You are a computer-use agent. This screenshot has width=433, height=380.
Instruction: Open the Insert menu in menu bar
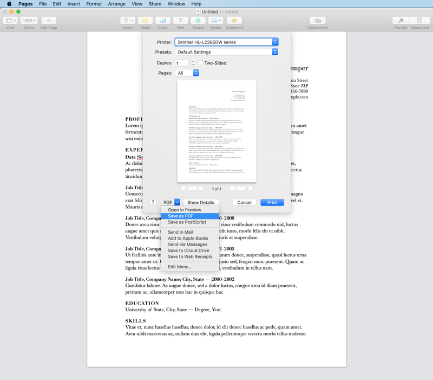74,4
